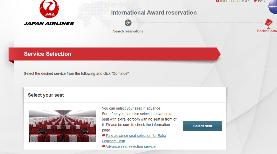Click the Booking details ticket icon
The height and width of the screenshot is (154, 277).
(269, 23)
